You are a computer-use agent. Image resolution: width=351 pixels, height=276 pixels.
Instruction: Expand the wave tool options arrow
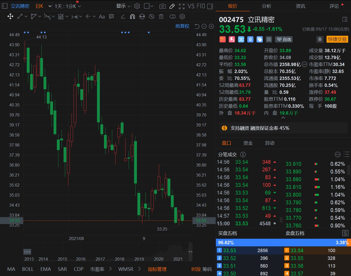(53, 17)
